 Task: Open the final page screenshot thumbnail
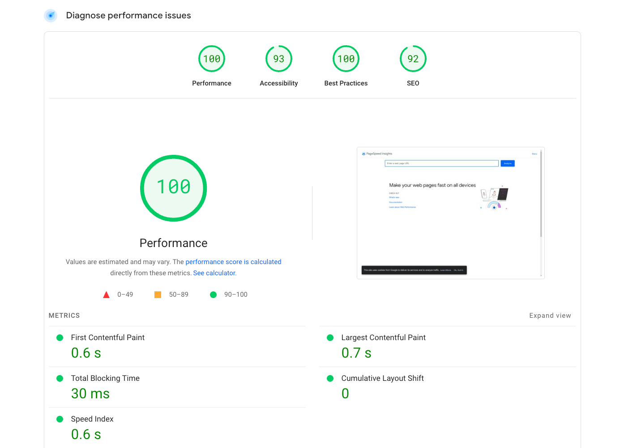(451, 213)
